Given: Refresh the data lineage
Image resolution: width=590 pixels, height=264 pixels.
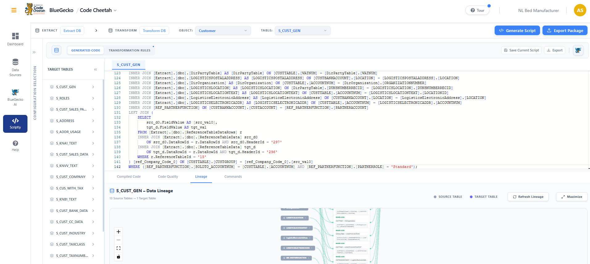Looking at the screenshot, I should 528,197.
